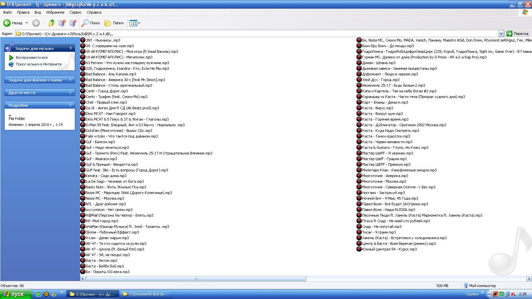Collapse the 'Подробно' details panel
The height and width of the screenshot is (299, 532).
[70, 105]
